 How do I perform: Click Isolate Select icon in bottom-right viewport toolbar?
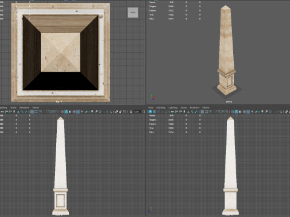(x=280, y=112)
